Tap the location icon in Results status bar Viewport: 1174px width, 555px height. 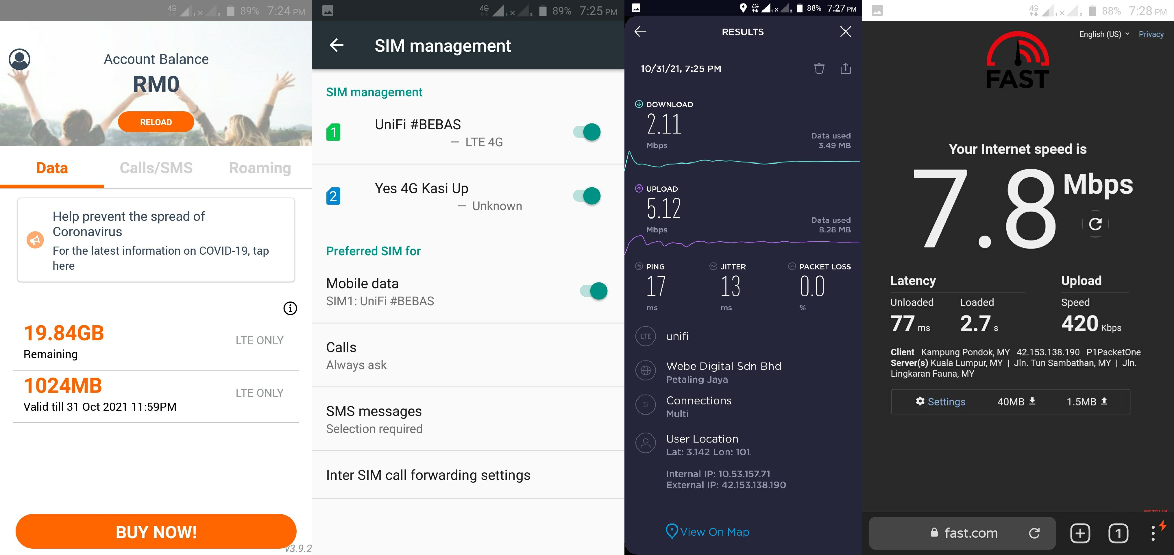[743, 8]
